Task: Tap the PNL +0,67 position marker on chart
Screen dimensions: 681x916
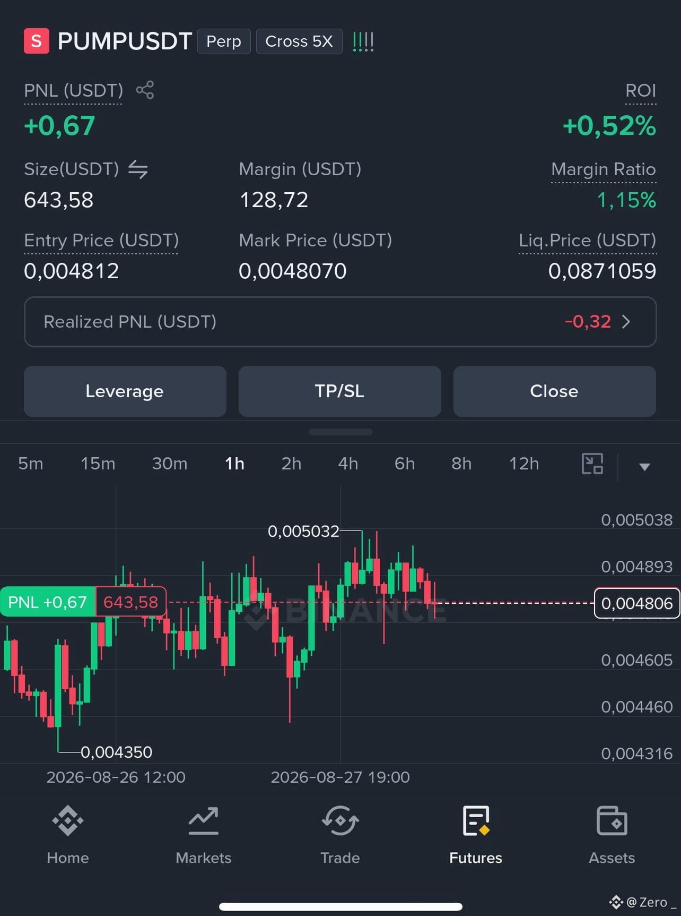Action: pyautogui.click(x=48, y=602)
